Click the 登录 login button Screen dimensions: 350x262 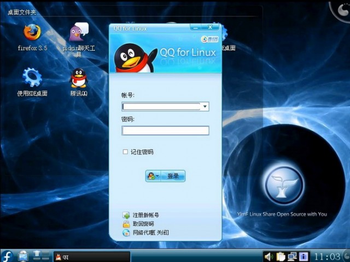[x=173, y=176]
